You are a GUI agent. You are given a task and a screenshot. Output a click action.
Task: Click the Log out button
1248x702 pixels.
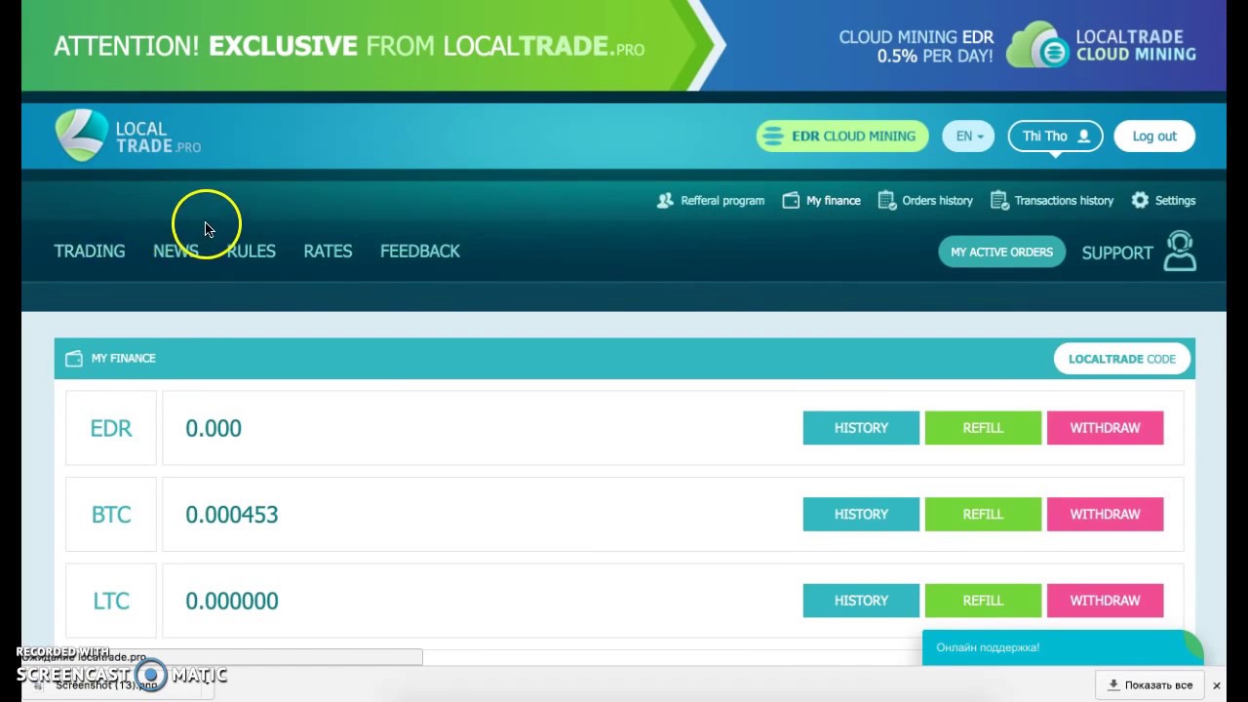1154,136
